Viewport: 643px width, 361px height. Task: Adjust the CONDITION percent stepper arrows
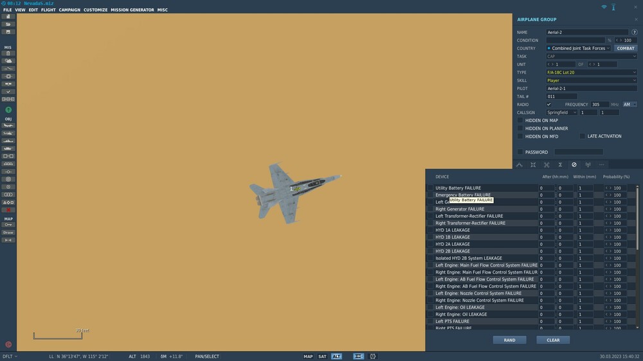coord(619,40)
